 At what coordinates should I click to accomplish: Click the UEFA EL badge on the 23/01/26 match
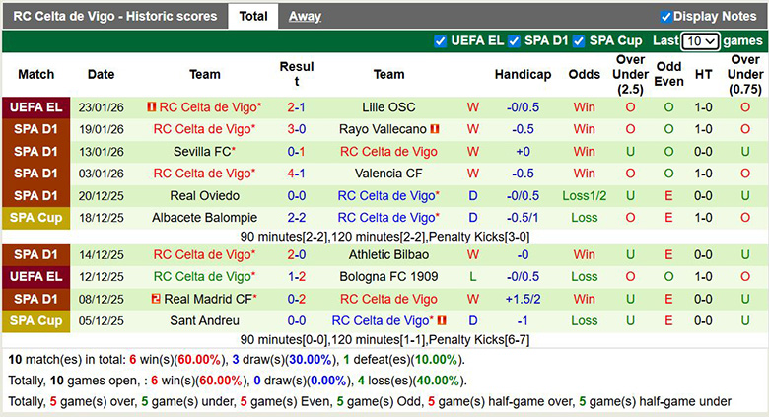(36, 107)
